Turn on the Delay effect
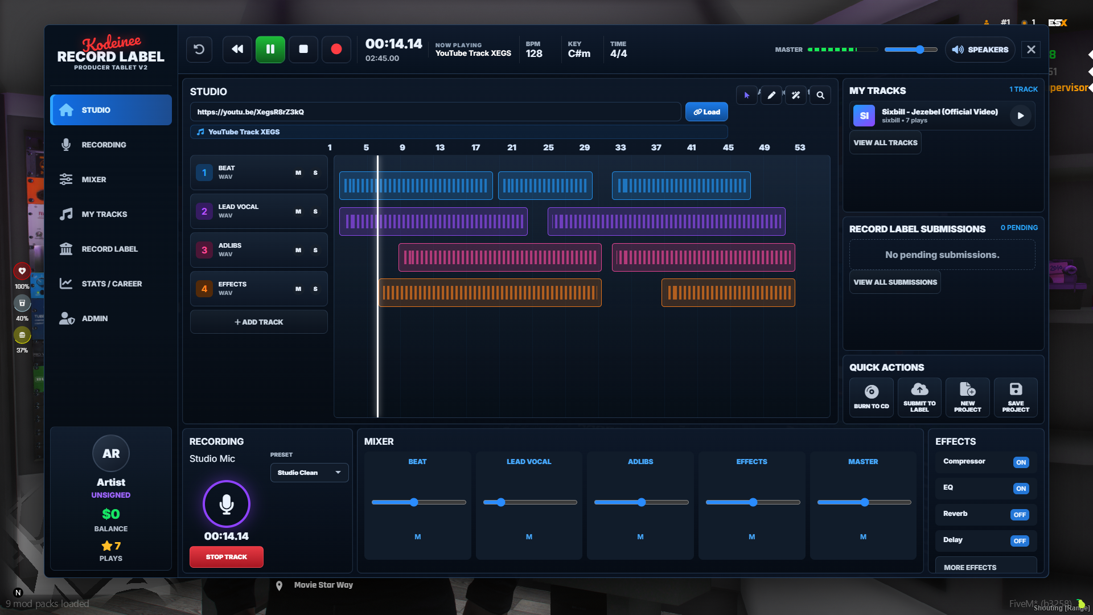The height and width of the screenshot is (615, 1093). 1020,541
